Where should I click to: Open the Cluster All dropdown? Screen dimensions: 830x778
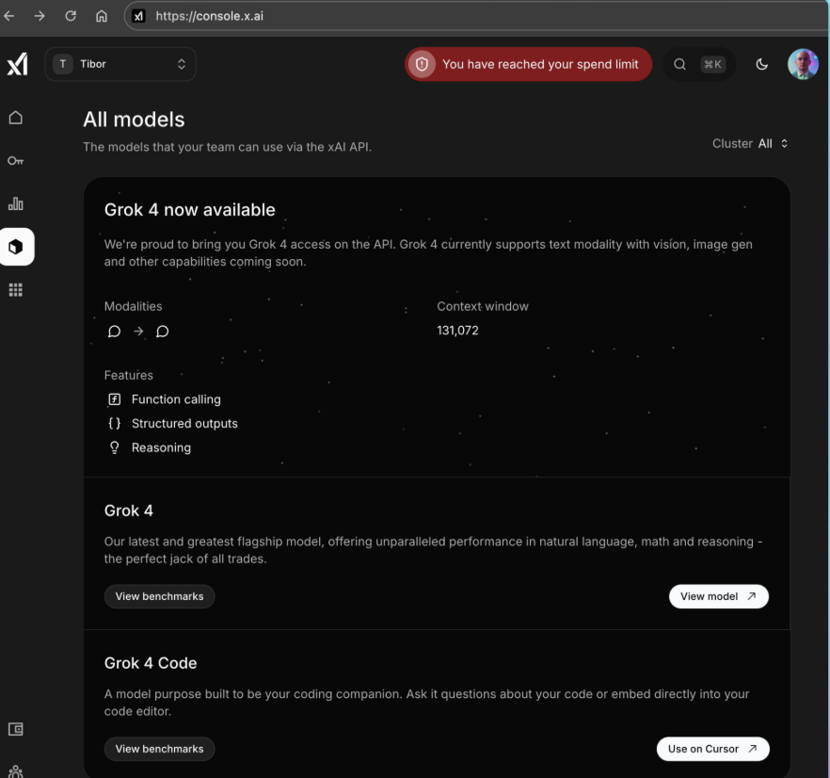point(751,144)
